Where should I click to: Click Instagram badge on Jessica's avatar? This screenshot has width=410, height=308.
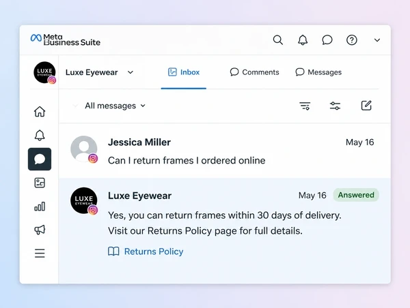click(93, 158)
